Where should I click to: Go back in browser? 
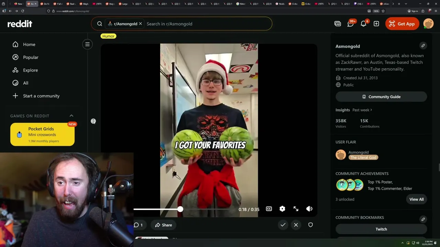(x=10, y=11)
